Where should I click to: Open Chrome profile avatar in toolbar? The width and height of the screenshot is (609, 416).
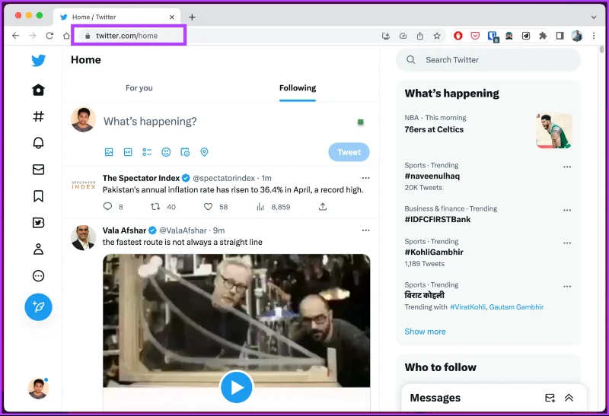pyautogui.click(x=577, y=36)
